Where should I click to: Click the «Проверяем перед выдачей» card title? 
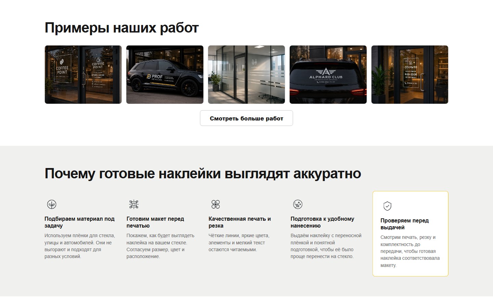pos(405,224)
